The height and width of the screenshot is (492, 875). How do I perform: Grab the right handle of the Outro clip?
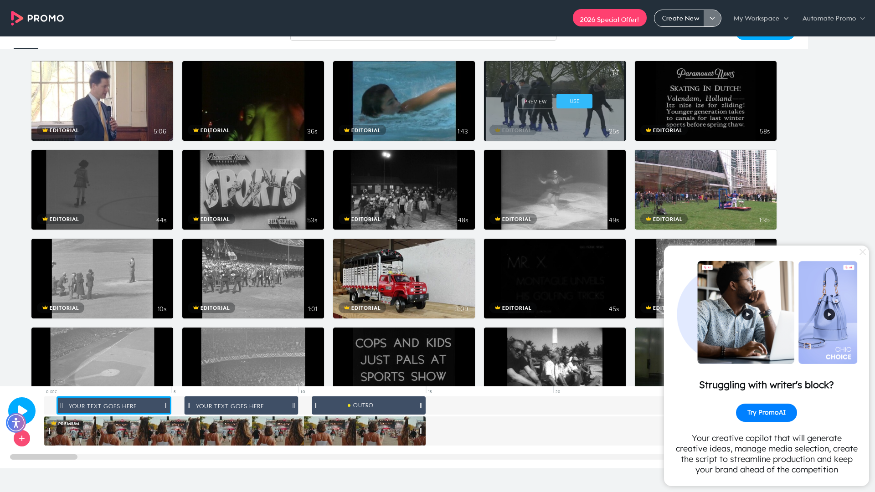pos(421,405)
